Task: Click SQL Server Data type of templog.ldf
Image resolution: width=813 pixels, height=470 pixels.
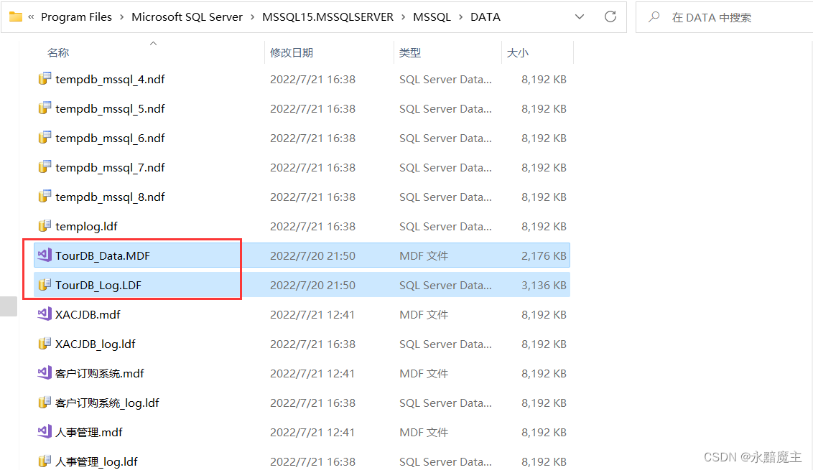Action: 445,227
